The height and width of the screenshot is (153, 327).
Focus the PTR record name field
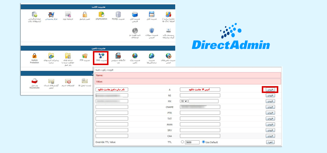112,112
